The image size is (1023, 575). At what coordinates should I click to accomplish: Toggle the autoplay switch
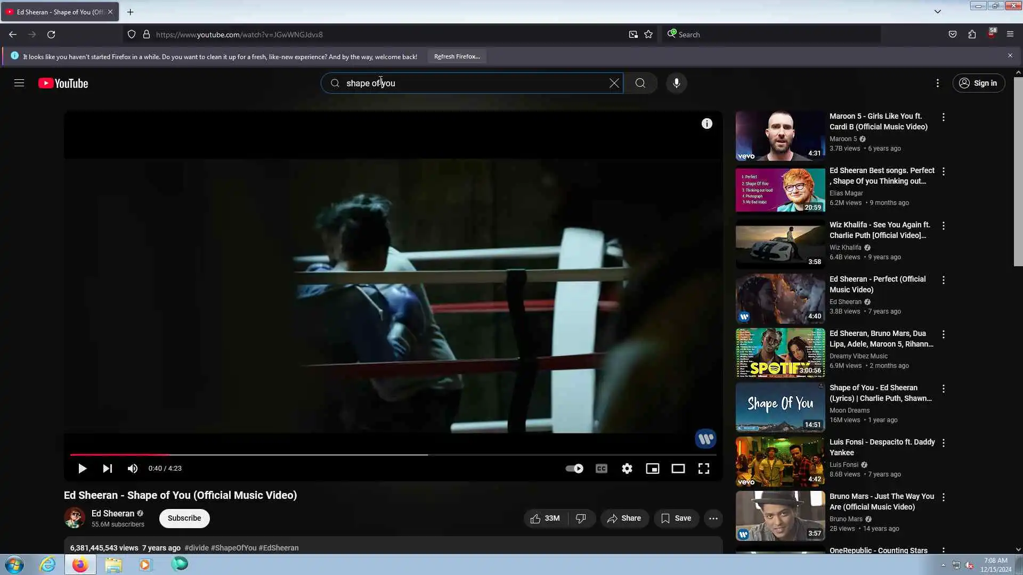tap(574, 469)
